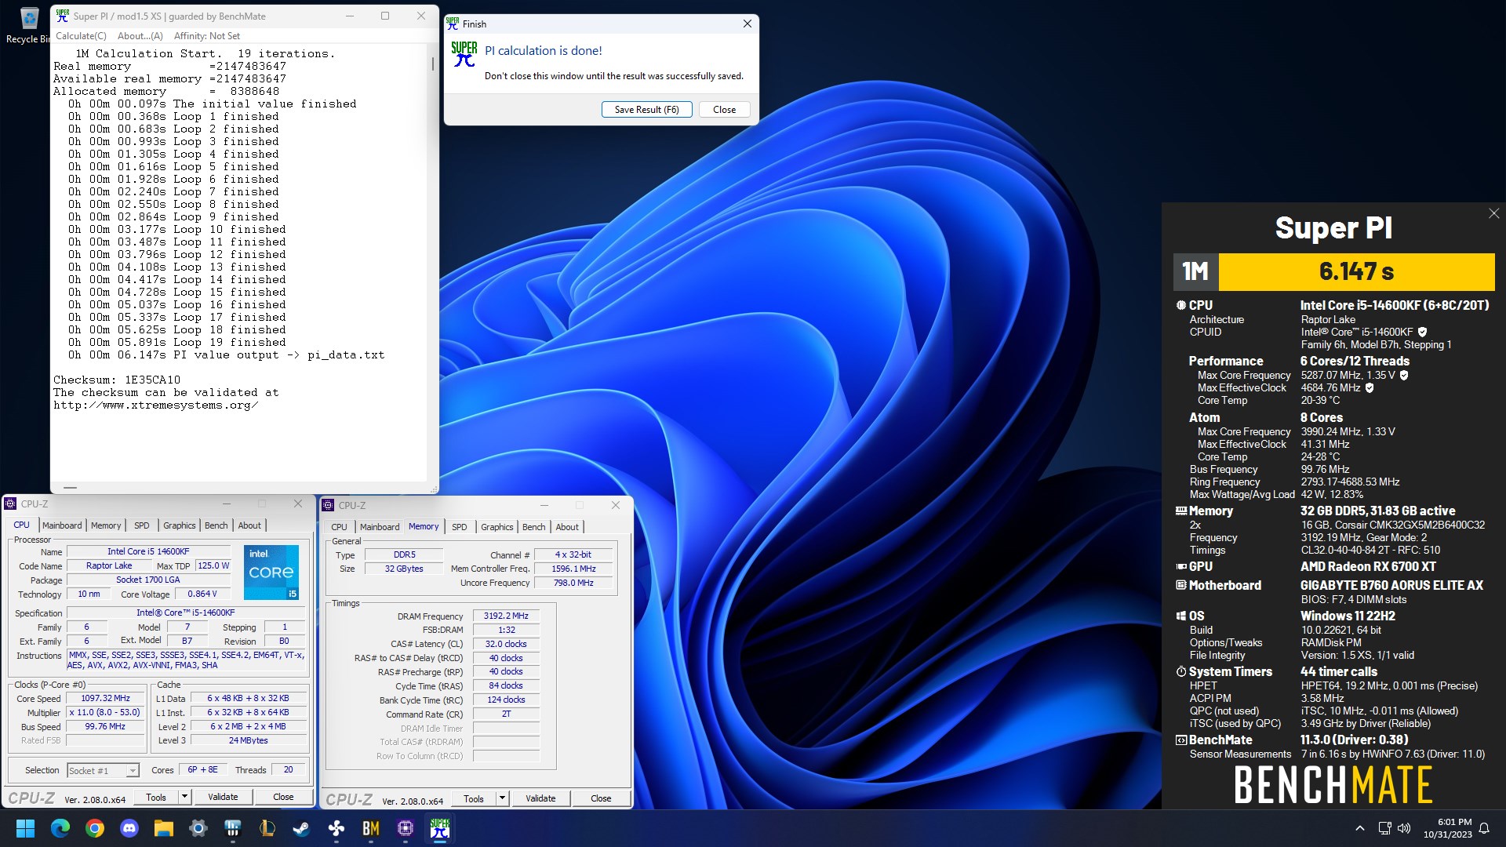Open Discord from the taskbar

point(129,828)
